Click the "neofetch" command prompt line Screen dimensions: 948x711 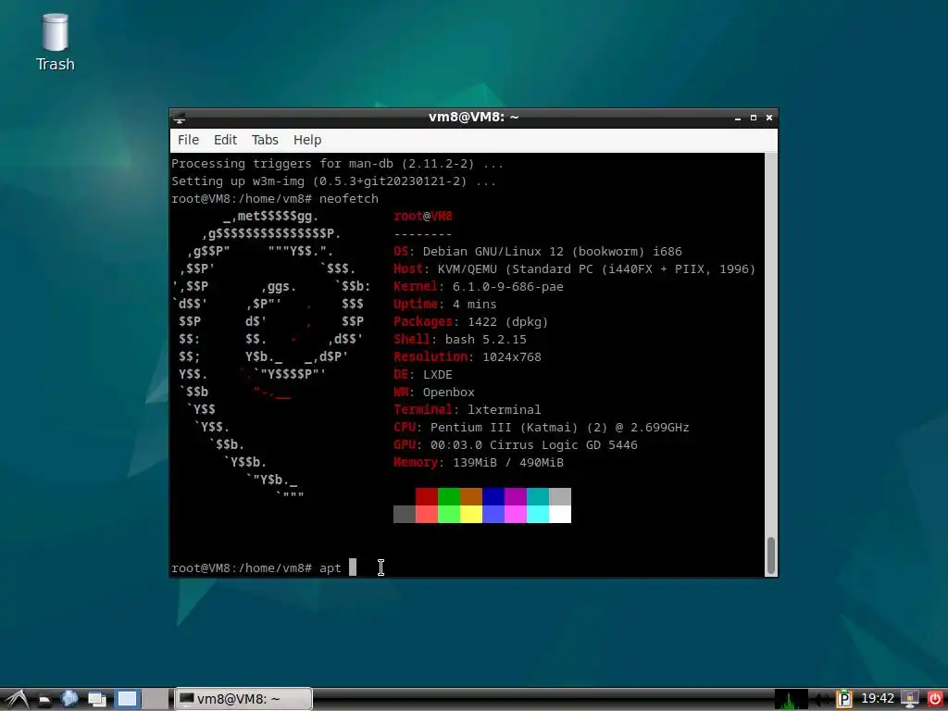click(274, 199)
